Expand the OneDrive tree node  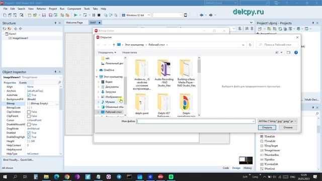tap(97, 70)
